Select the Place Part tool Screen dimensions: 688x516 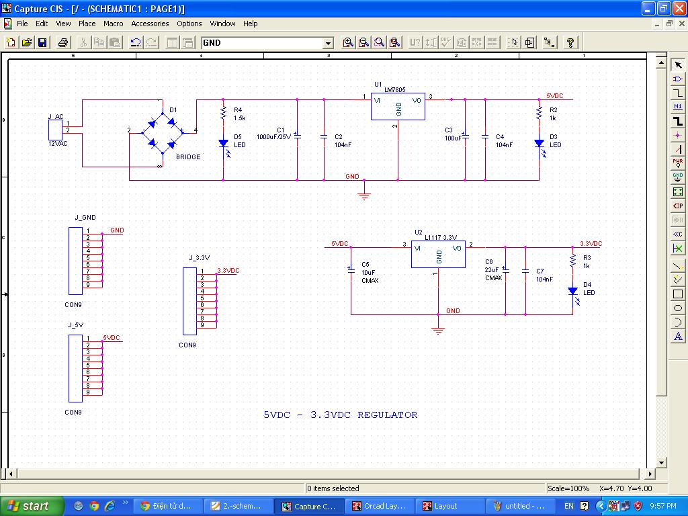[x=678, y=79]
